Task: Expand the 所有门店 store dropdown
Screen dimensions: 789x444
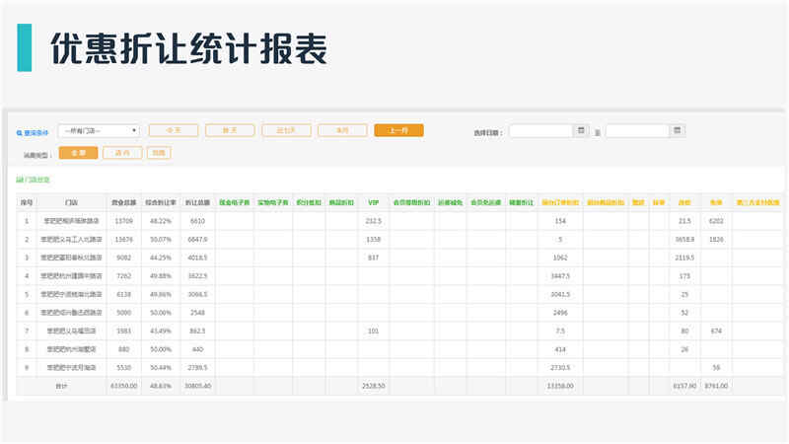Action: (x=99, y=131)
